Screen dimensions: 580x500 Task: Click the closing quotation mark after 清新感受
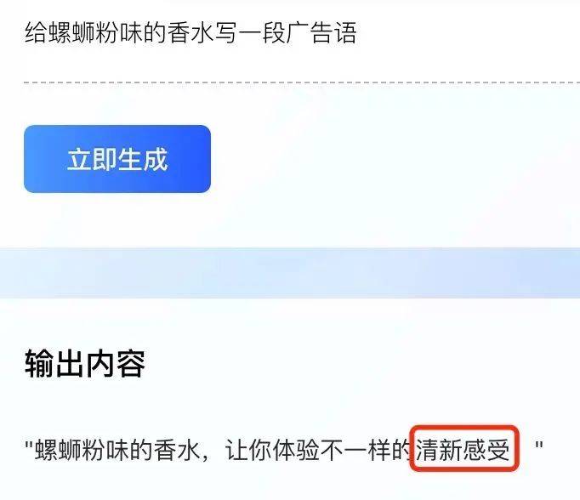pos(539,445)
